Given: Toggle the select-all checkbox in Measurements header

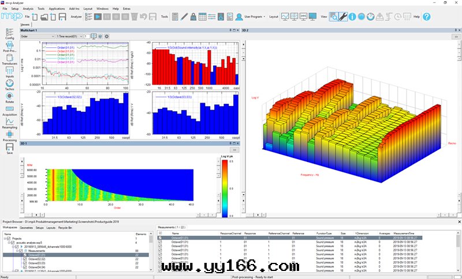Looking at the screenshot, I should [160, 233].
